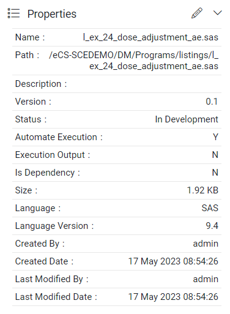The image size is (230, 314).
Task: Click the Language Version 9.4 value
Action: (212, 226)
